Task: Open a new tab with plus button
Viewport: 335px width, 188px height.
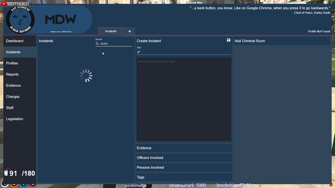Action: [x=129, y=31]
